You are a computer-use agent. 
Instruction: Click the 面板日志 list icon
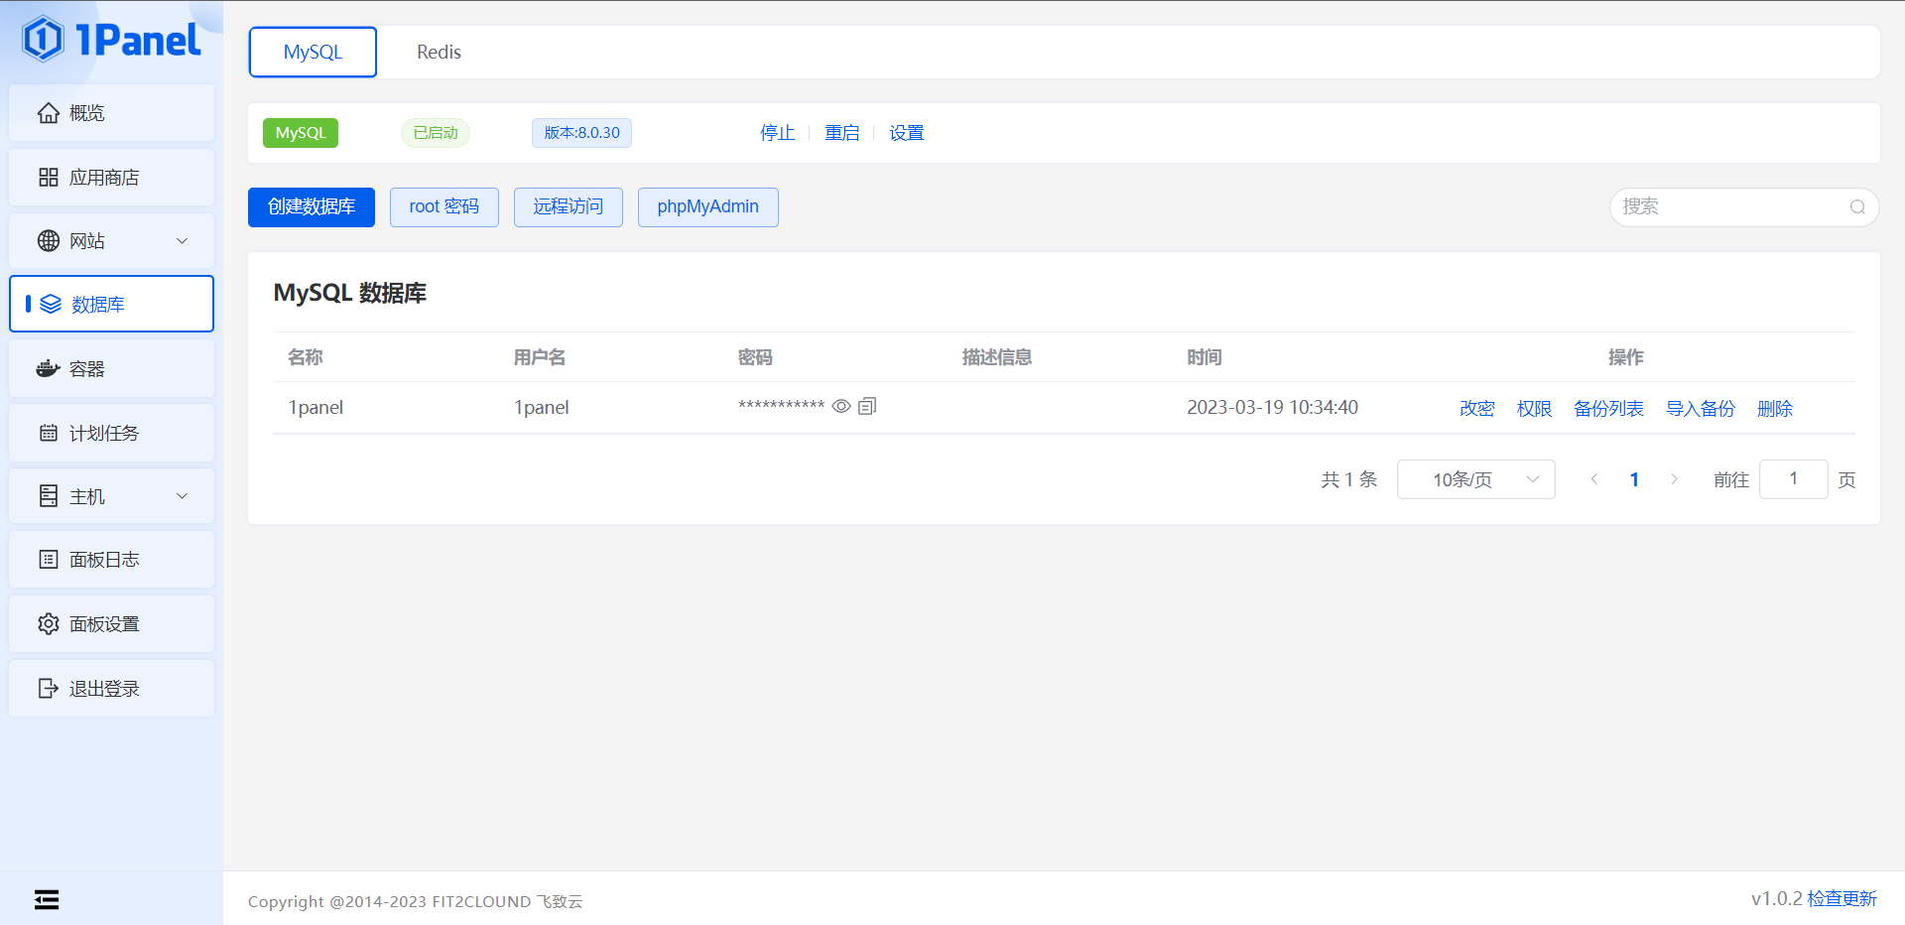click(49, 560)
